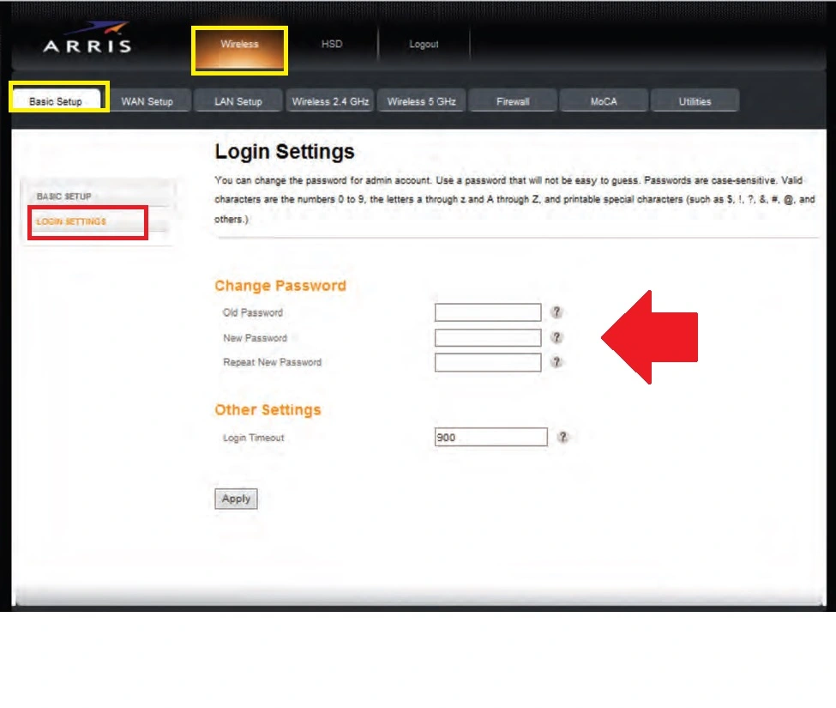Select the Utilities tab
Image resolution: width=836 pixels, height=708 pixels.
pos(695,101)
